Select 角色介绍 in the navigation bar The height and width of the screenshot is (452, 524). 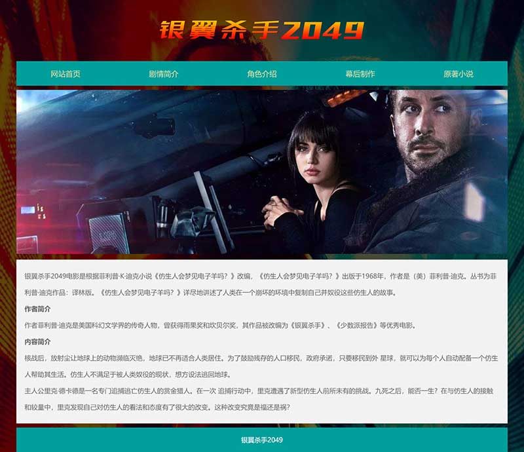(262, 74)
